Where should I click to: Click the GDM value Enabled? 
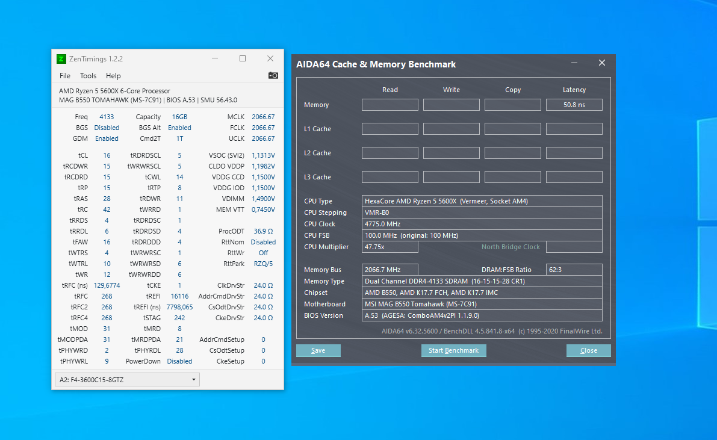coord(107,138)
